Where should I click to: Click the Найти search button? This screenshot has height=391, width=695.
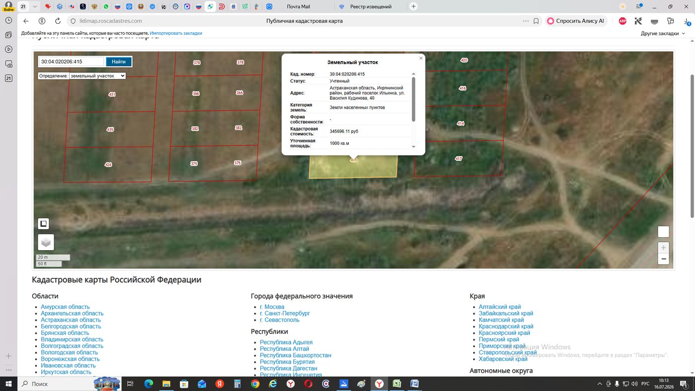[x=119, y=62]
